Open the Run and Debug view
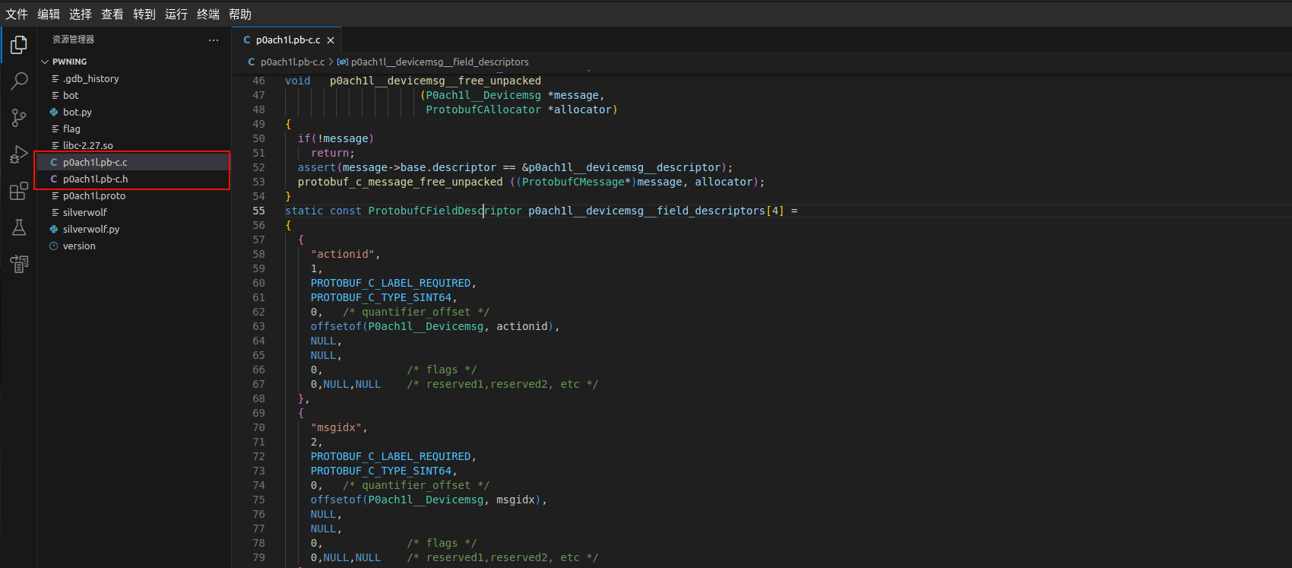The width and height of the screenshot is (1292, 568). pos(19,154)
